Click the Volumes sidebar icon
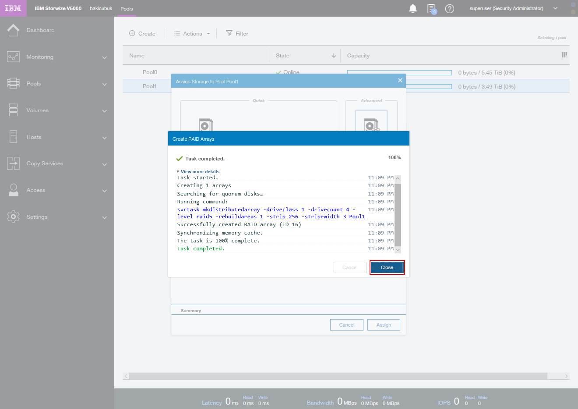This screenshot has height=409, width=578. (x=13, y=110)
